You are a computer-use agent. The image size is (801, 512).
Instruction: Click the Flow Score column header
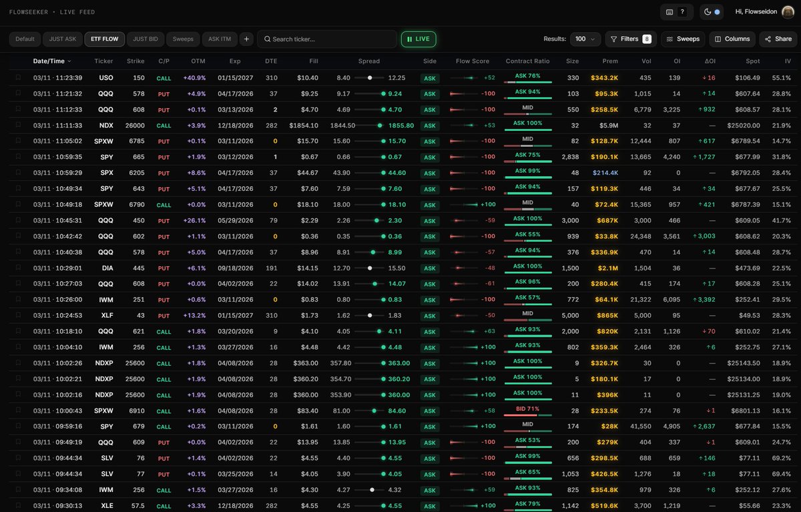tap(473, 61)
